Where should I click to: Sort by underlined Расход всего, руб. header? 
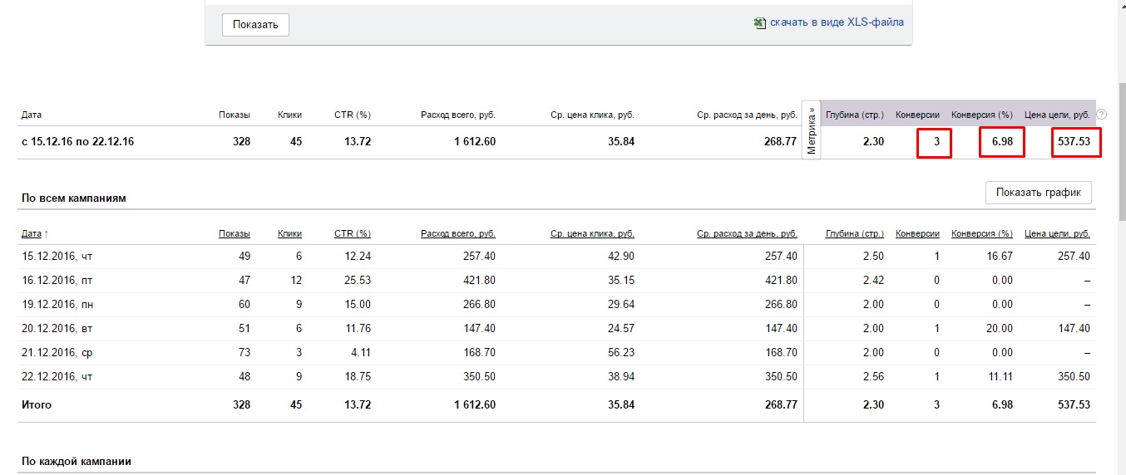458,234
